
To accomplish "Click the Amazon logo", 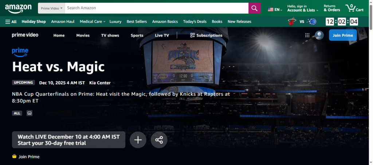I will point(18,8).
